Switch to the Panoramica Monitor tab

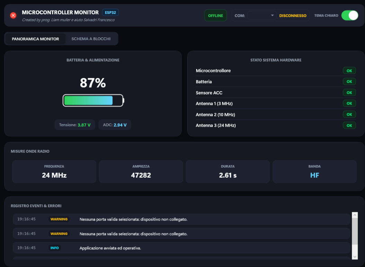click(x=35, y=39)
